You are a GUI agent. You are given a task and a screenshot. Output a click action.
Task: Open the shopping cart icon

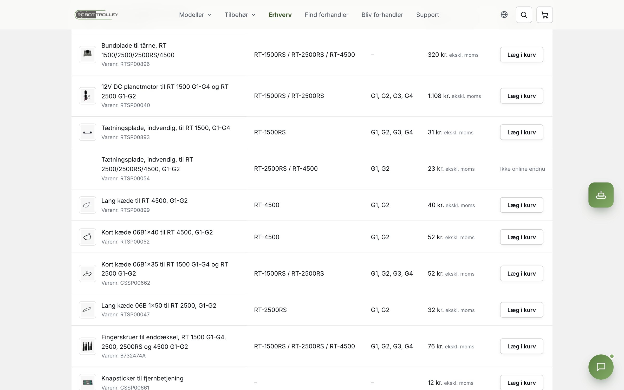[544, 15]
